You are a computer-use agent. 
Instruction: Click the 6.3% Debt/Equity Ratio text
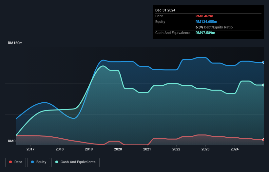point(214,27)
